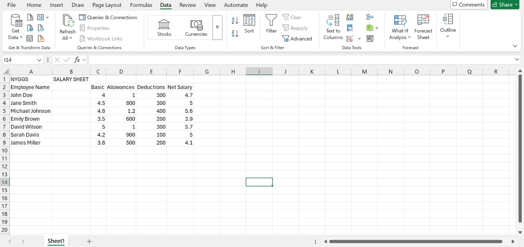Select row 5 header

5,111
